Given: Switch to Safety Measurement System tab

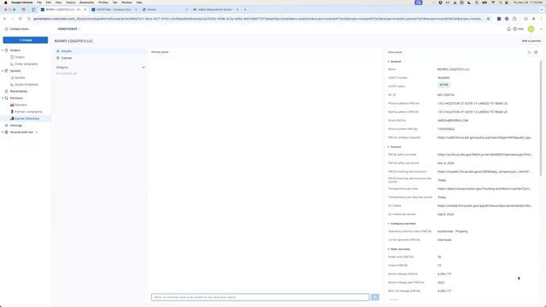Looking at the screenshot, I should click(x=216, y=10).
